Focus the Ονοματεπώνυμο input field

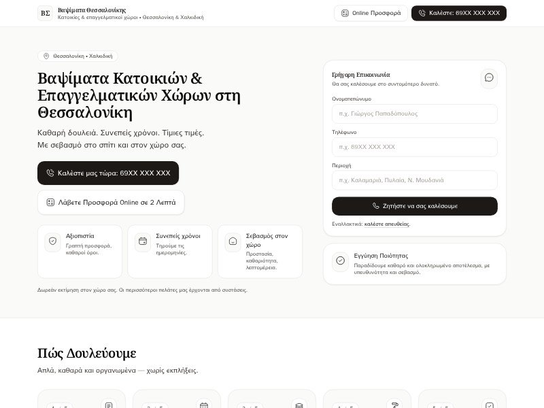[414, 114]
